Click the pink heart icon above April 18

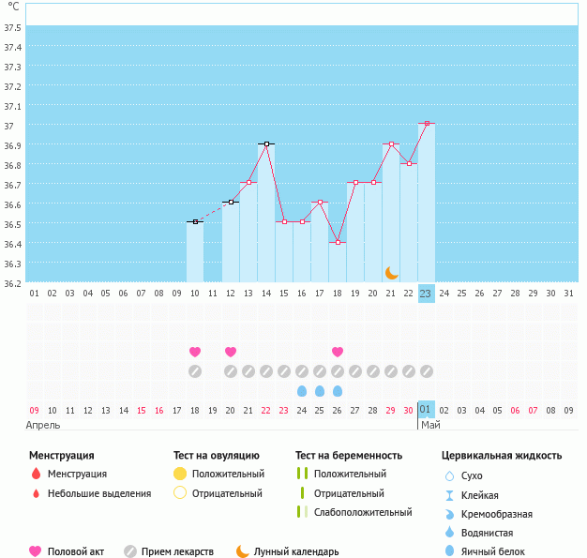tap(195, 352)
